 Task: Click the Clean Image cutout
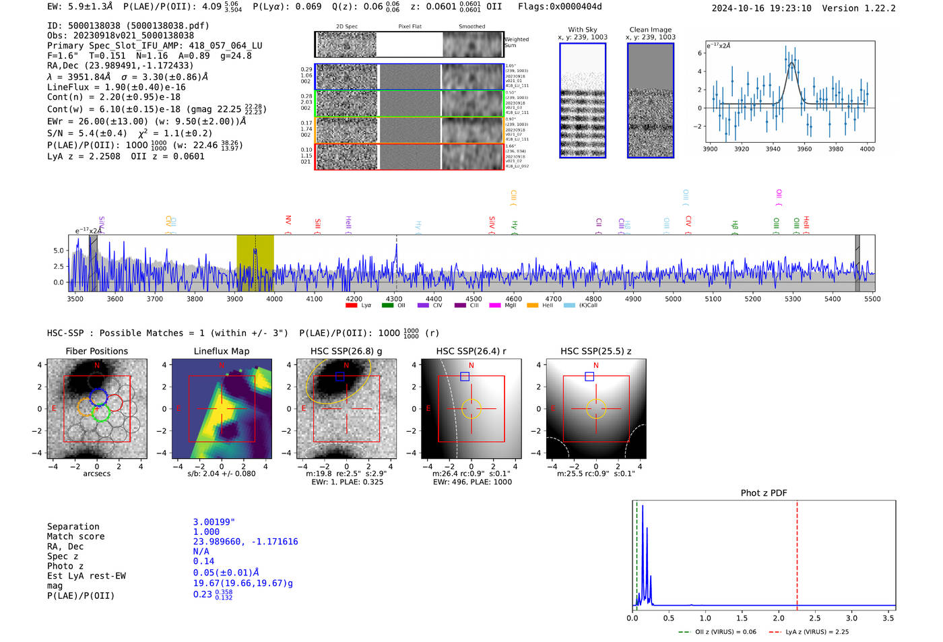tap(651, 100)
